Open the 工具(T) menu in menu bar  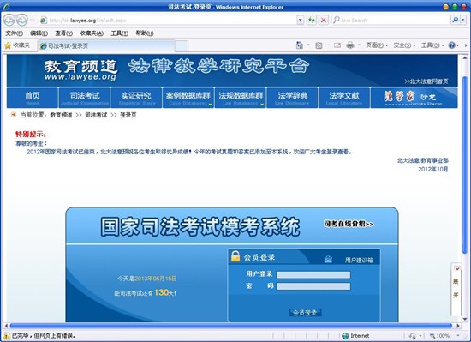click(x=120, y=33)
